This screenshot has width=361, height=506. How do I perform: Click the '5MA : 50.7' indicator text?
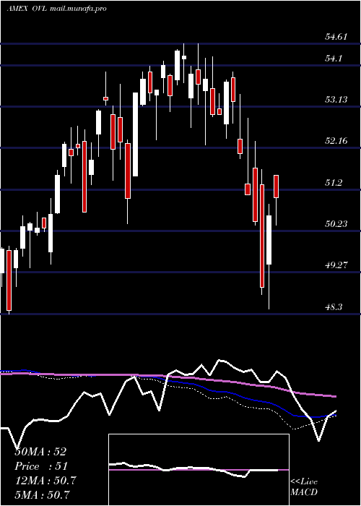[x=43, y=495]
